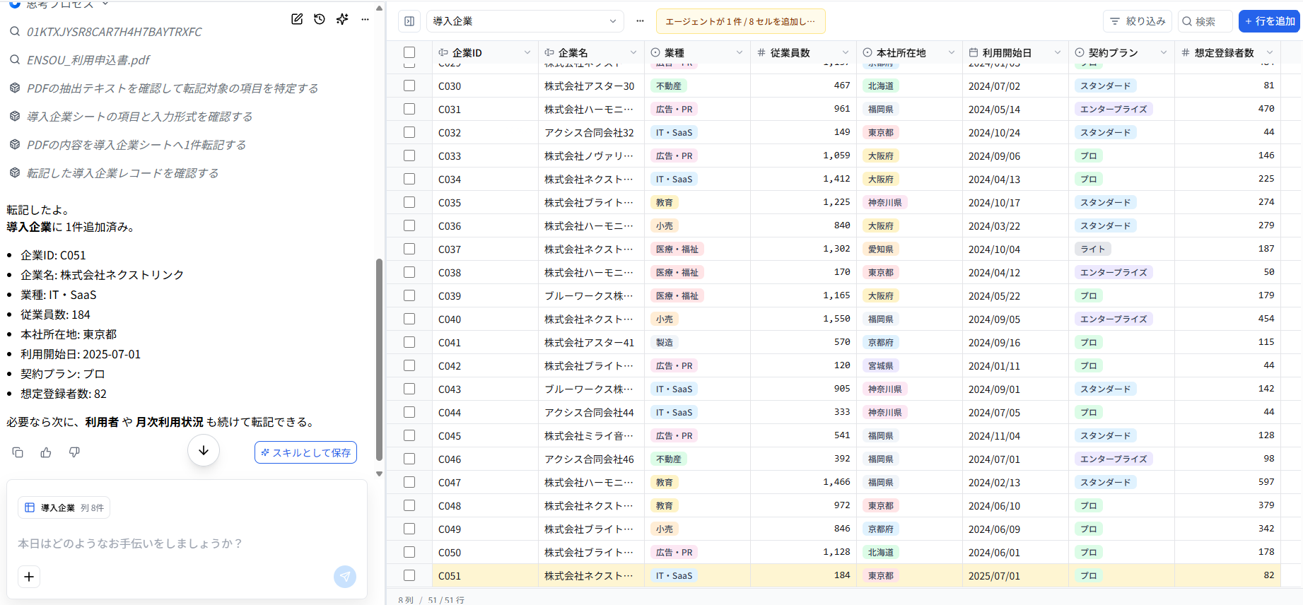Click the エンタープライズ tag in row C031
Viewport: 1303px width, 605px height.
(x=1114, y=109)
